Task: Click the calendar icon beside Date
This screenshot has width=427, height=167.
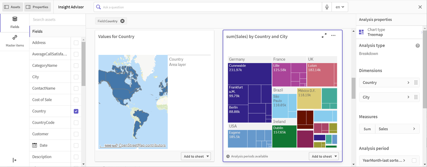Action: click(35, 145)
